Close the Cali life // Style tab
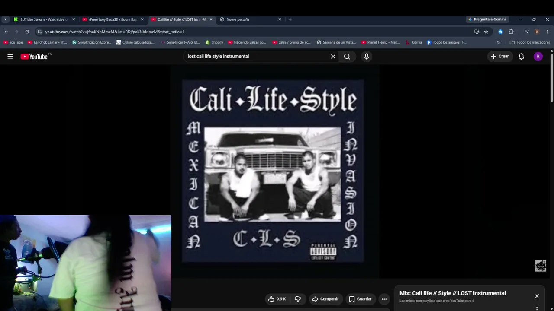 pyautogui.click(x=211, y=19)
